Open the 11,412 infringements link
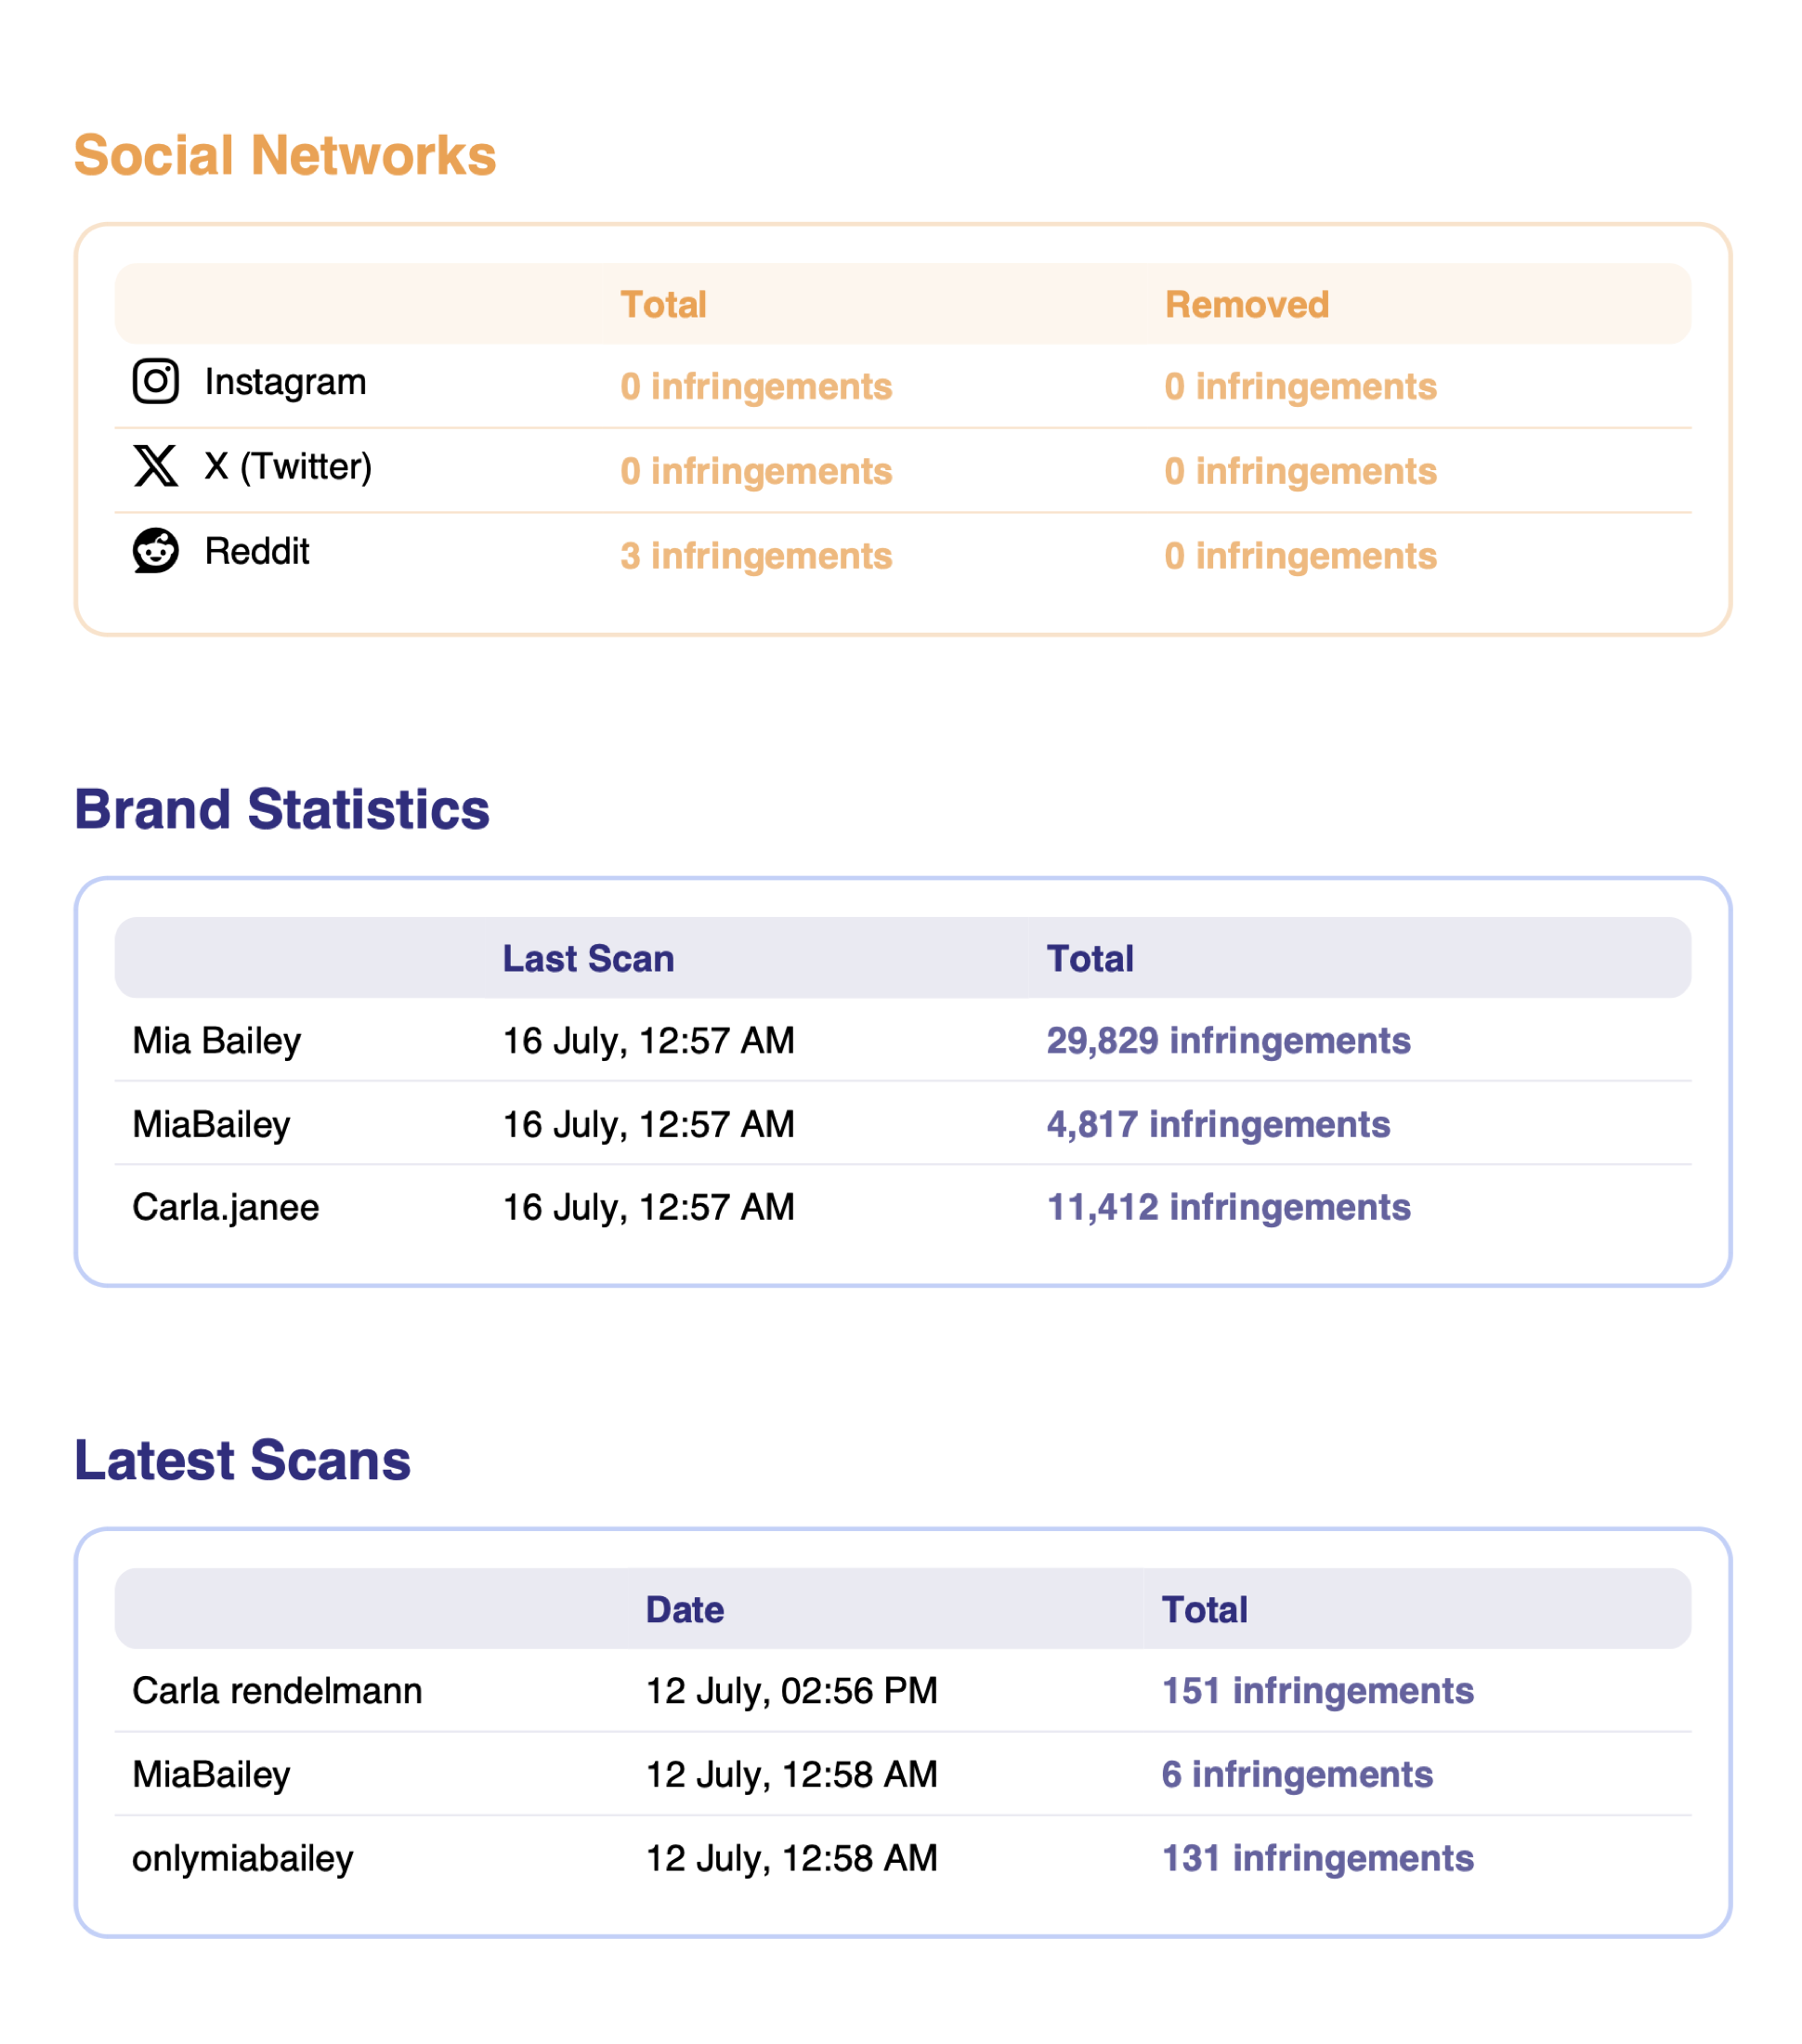This screenshot has width=1802, height=2044. pyautogui.click(x=1228, y=1208)
